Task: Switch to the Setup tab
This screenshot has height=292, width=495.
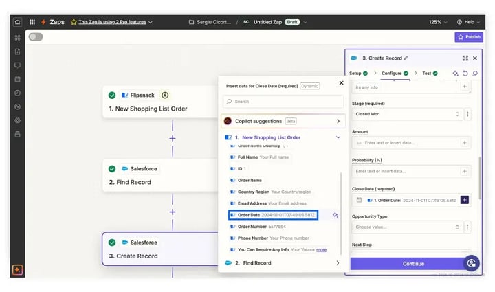Action: [x=358, y=73]
